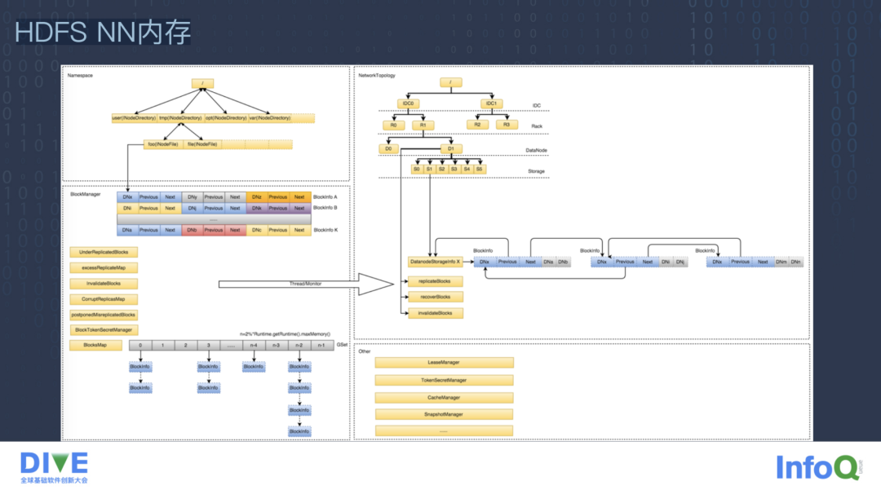
Task: Click the "DataNode" level label
Action: point(536,150)
